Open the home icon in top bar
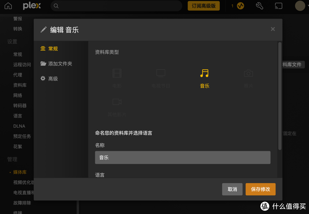Screen dimensions: 309x214 coord(8,6)
